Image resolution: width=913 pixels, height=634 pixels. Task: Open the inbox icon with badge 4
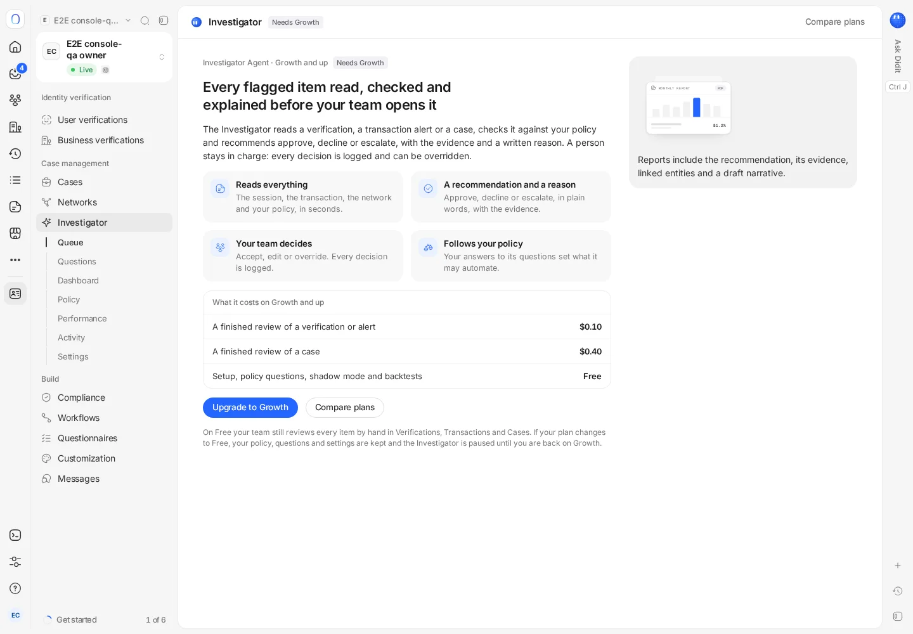[15, 74]
